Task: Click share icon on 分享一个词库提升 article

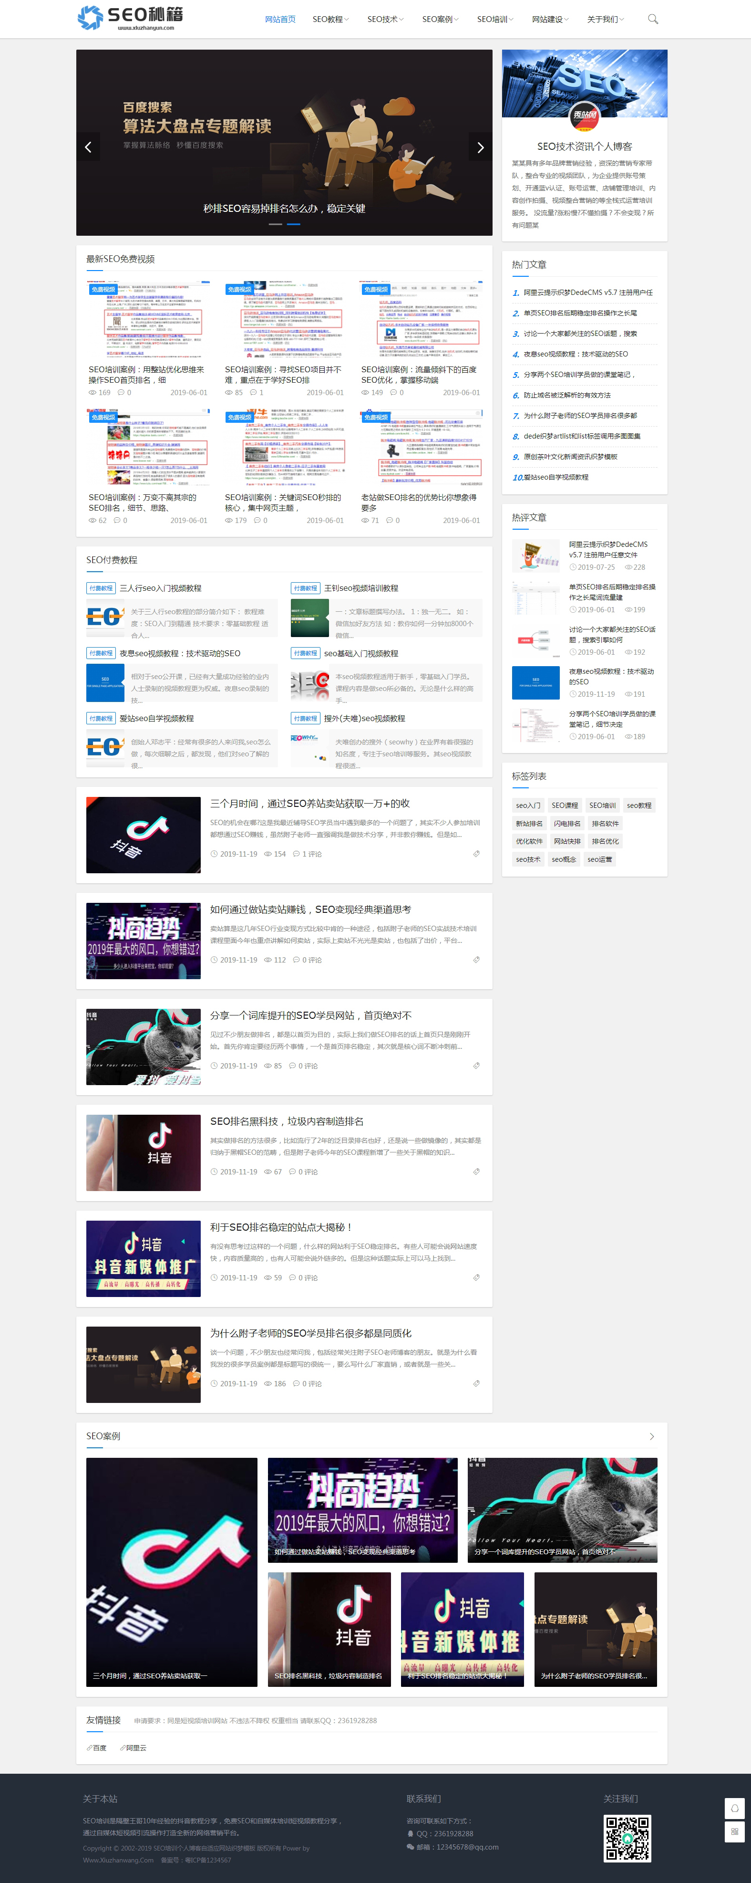Action: coord(476,1066)
